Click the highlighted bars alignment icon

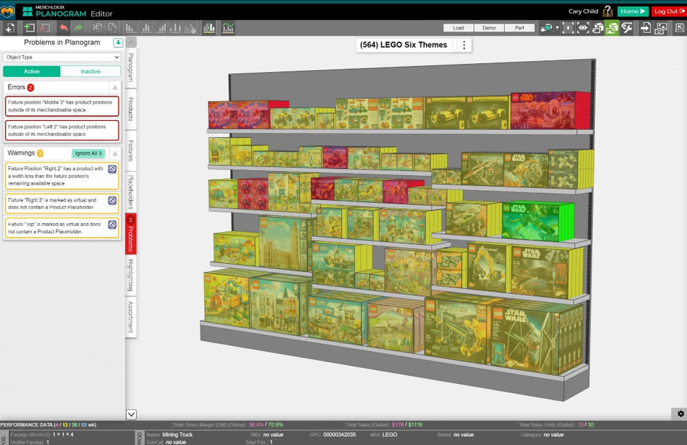209,28
